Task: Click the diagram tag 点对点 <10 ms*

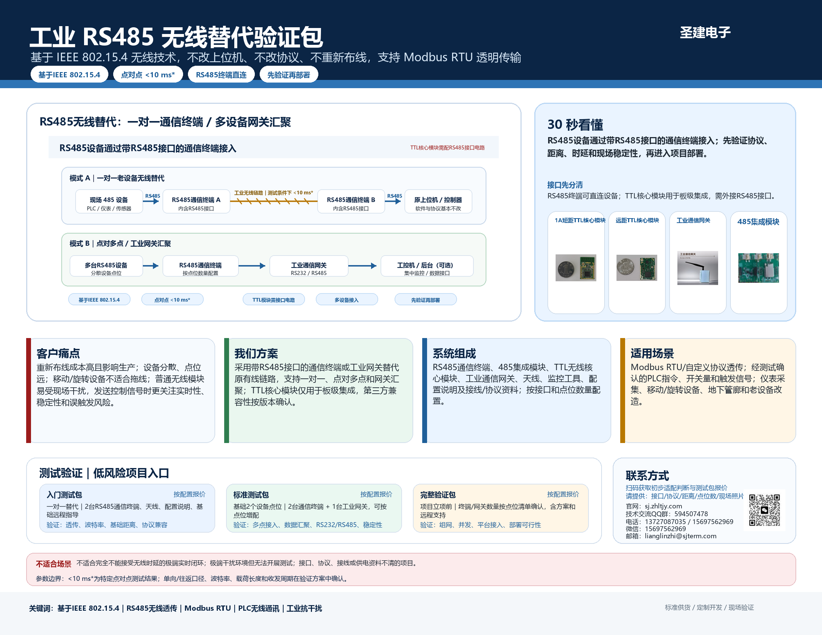Action: tap(172, 300)
